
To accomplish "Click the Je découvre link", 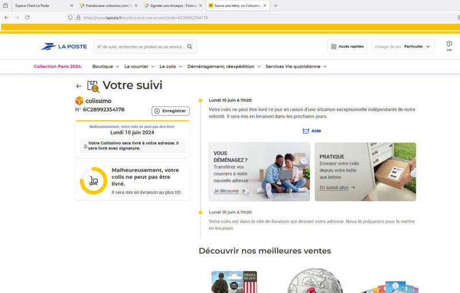I will [229, 191].
